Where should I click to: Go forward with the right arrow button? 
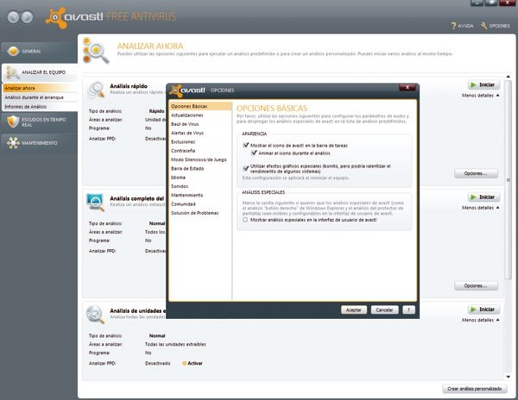point(27,17)
